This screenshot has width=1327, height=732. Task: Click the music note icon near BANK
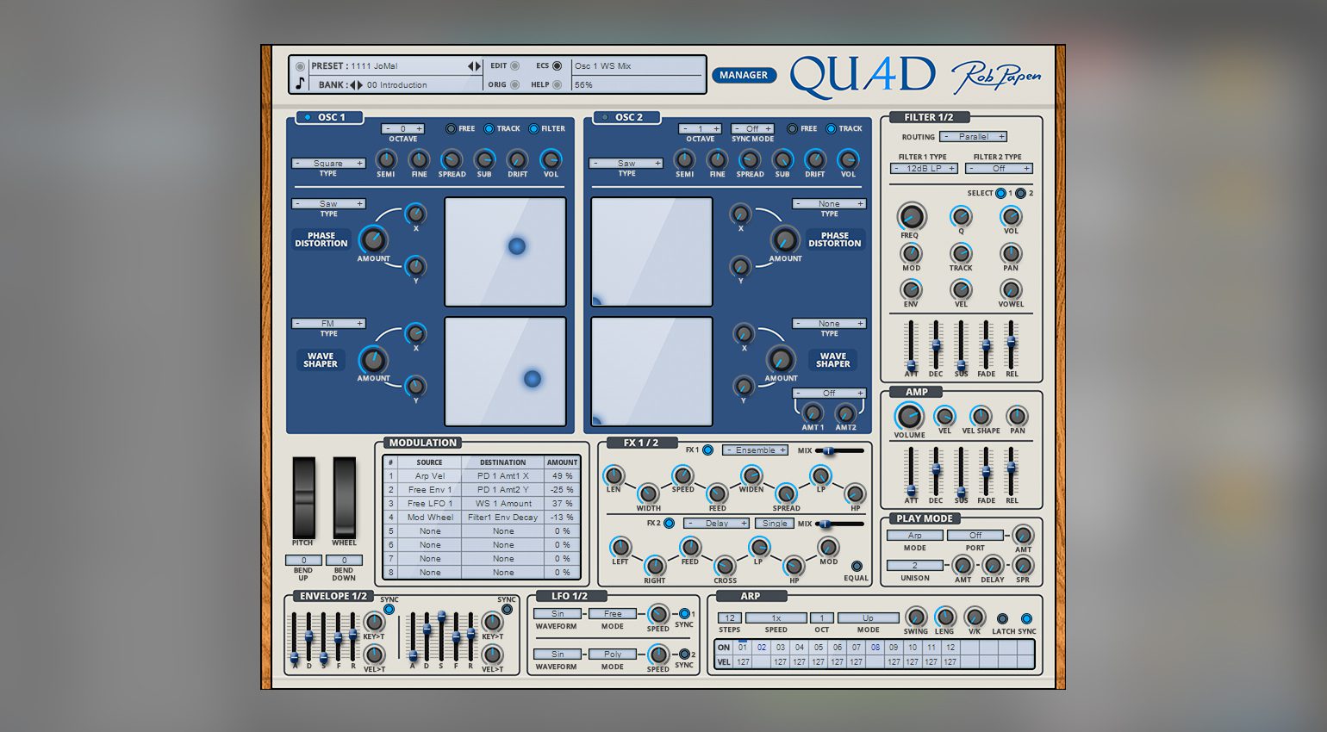[300, 84]
